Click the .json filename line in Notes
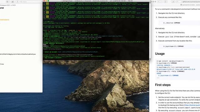The image size is (200, 112). [x=18, y=54]
